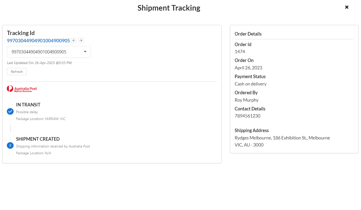The image size is (361, 210).
Task: Click the Order Details panel heading
Action: click(248, 34)
